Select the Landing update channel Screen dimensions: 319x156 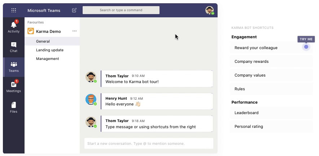(52, 50)
